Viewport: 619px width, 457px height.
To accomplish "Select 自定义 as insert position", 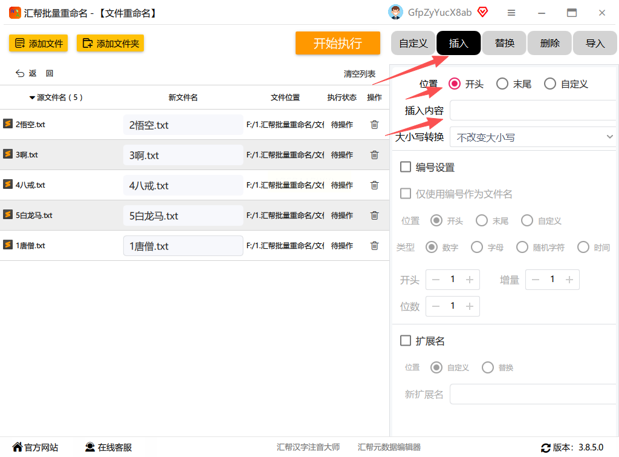I will [550, 84].
